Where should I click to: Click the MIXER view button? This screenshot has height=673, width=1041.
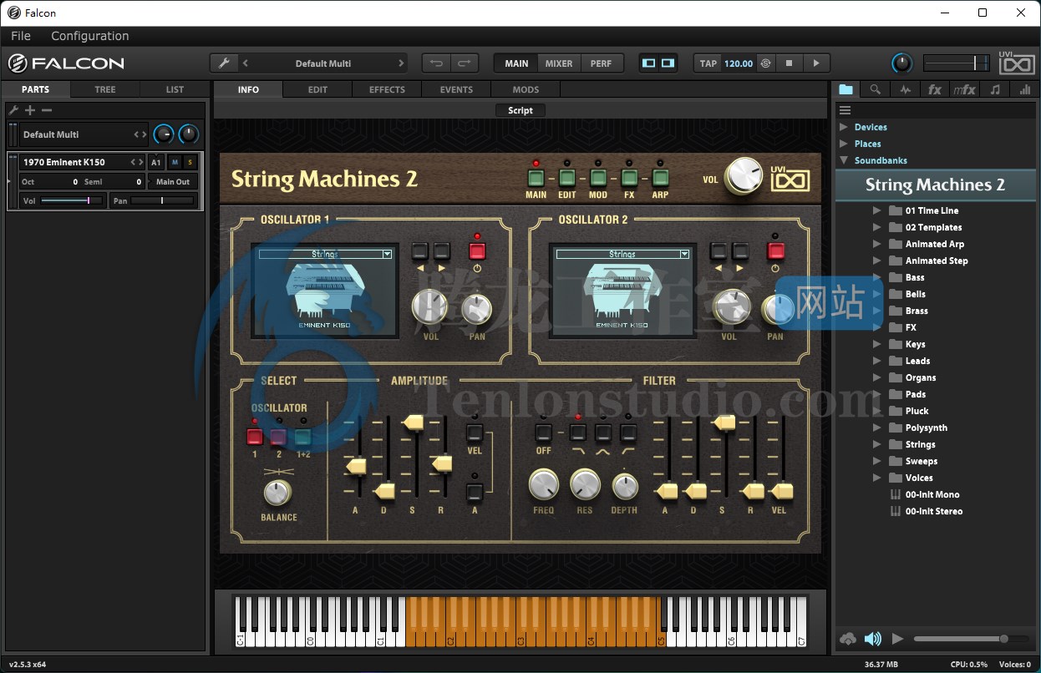559,63
